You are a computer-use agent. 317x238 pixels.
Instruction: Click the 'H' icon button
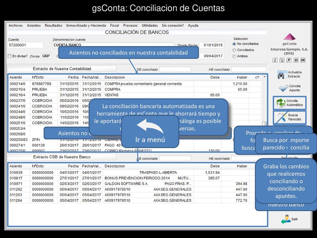point(296,60)
